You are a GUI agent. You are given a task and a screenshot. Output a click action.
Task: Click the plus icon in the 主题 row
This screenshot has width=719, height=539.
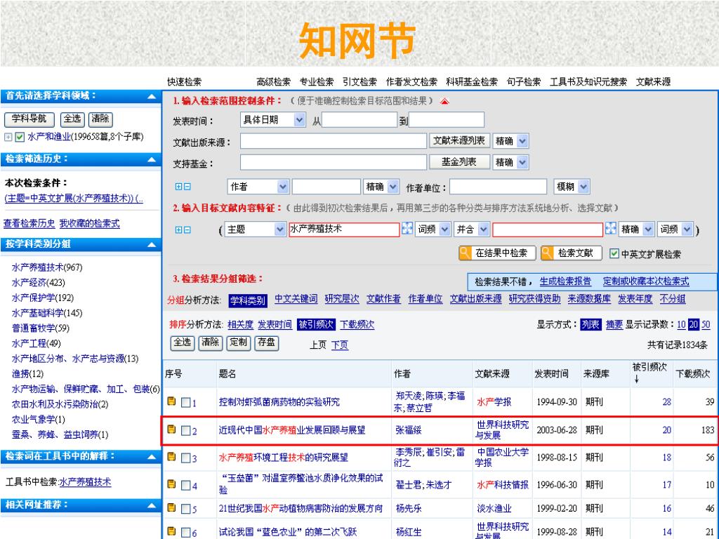pyautogui.click(x=179, y=229)
